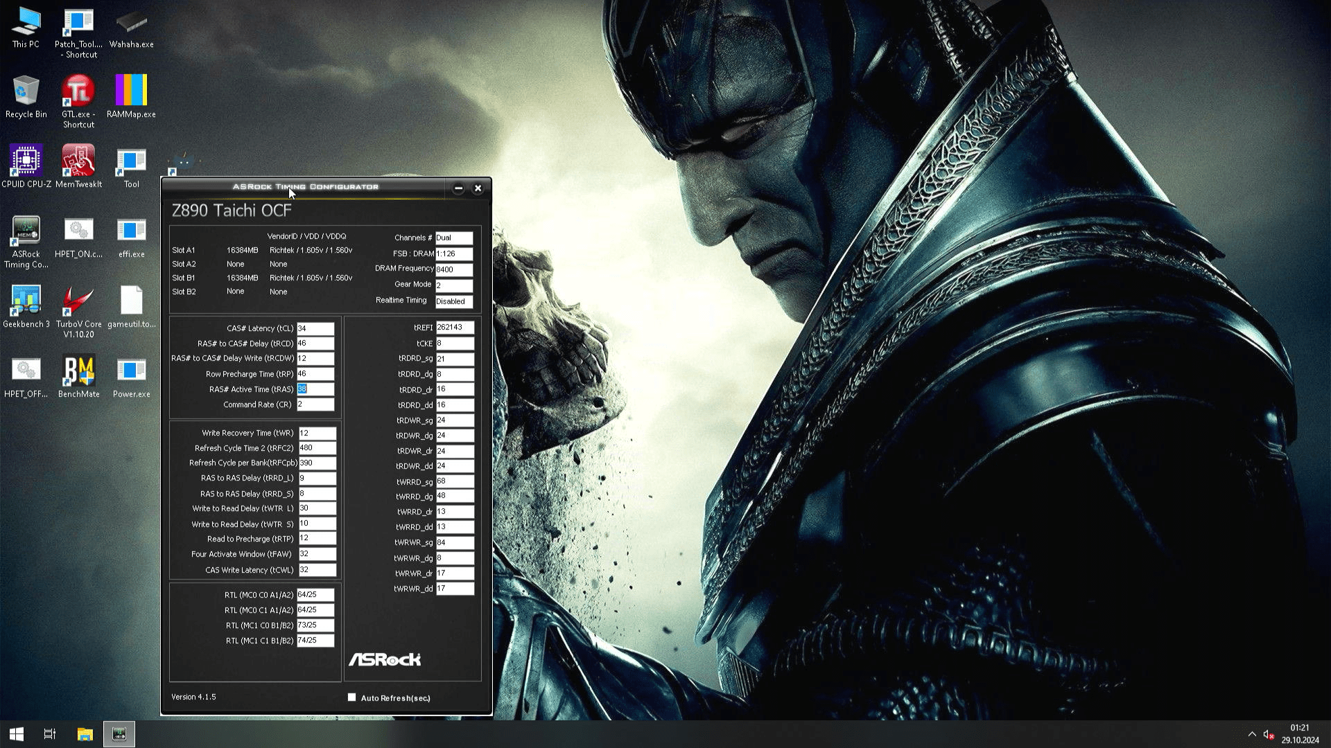
Task: Click the tREFI value field
Action: (455, 328)
